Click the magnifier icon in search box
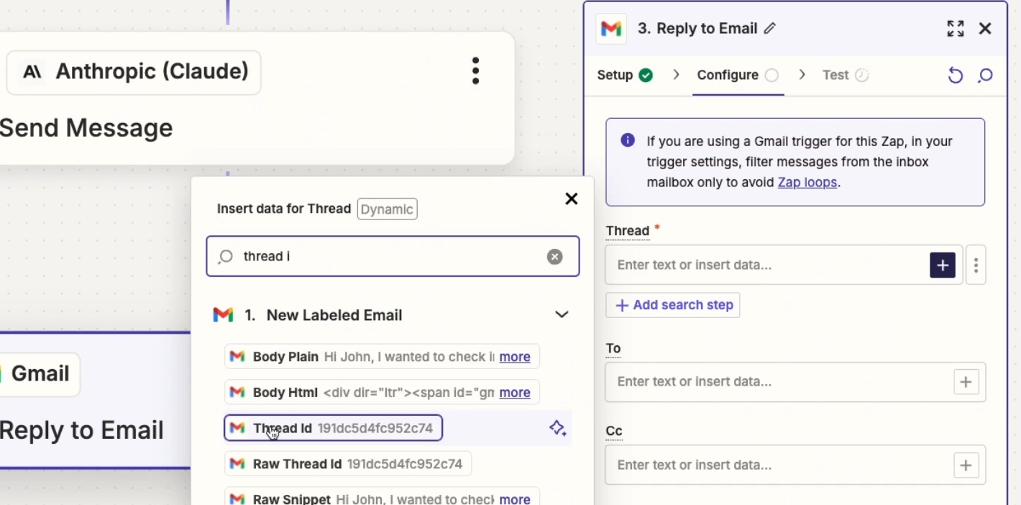Screen dimensions: 1021x505 click(226, 257)
